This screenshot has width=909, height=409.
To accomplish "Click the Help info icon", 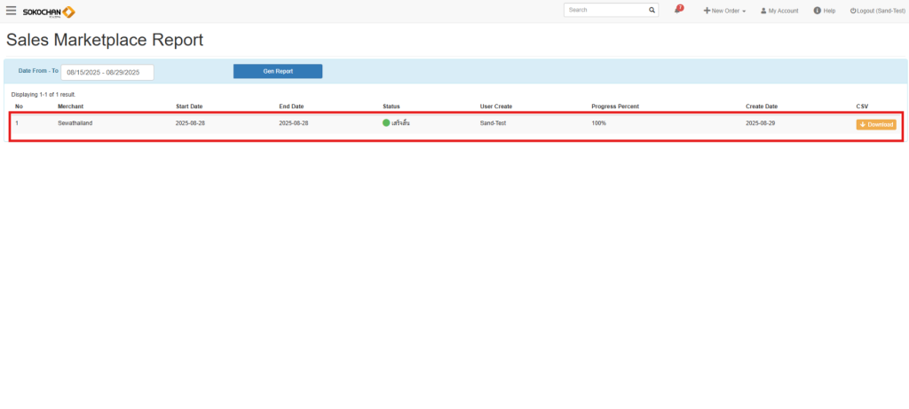I will (x=817, y=11).
